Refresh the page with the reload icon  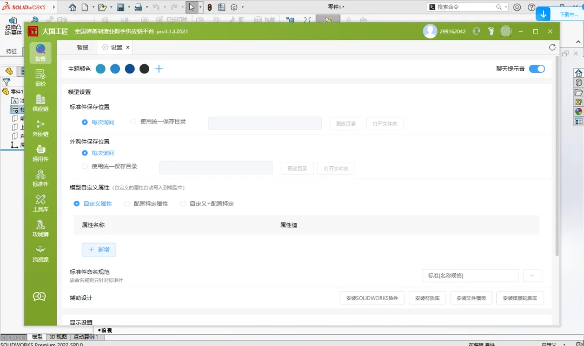552,47
